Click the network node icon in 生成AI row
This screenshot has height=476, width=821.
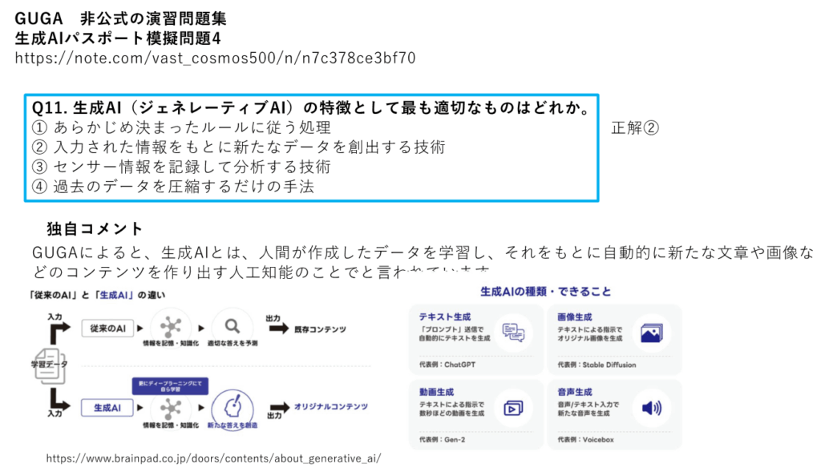pyautogui.click(x=170, y=407)
